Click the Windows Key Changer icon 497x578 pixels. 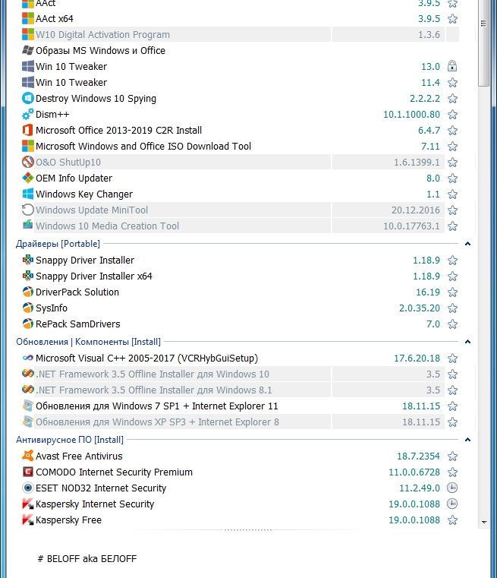[x=27, y=194]
